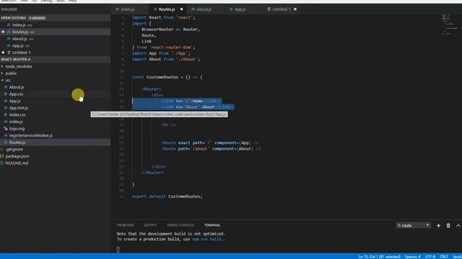
Task: Collapse the REACT-ROUTER-4 section header
Action: [x=15, y=59]
